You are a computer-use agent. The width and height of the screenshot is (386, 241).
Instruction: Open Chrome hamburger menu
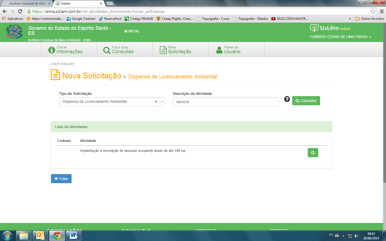click(382, 11)
